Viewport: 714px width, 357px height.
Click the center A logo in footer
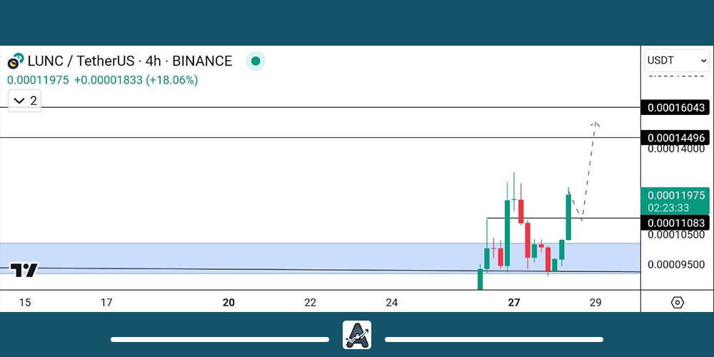coord(357,335)
